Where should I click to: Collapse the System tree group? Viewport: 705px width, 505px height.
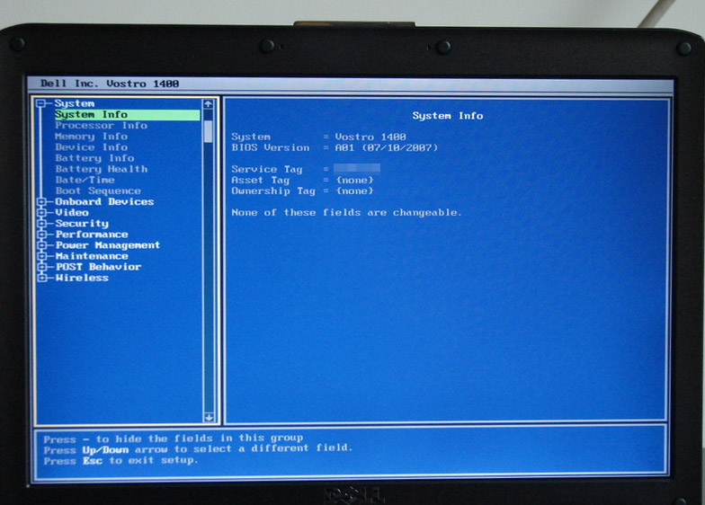pos(41,104)
